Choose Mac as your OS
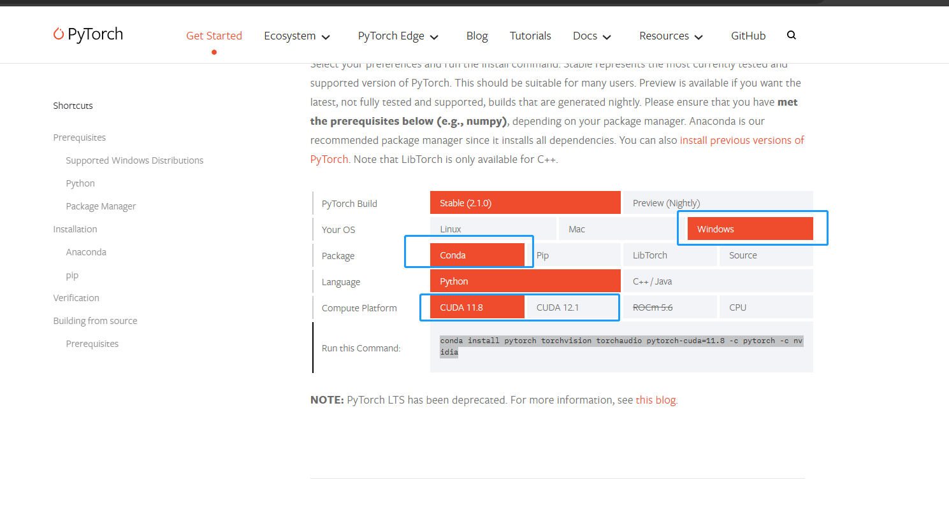The width and height of the screenshot is (949, 508). pyautogui.click(x=621, y=229)
